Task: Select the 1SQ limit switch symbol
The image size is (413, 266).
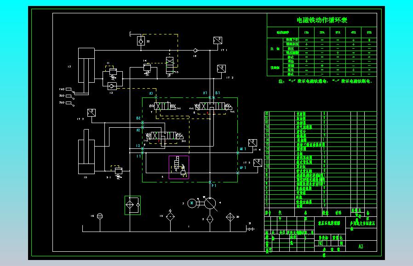Action: [x=70, y=90]
